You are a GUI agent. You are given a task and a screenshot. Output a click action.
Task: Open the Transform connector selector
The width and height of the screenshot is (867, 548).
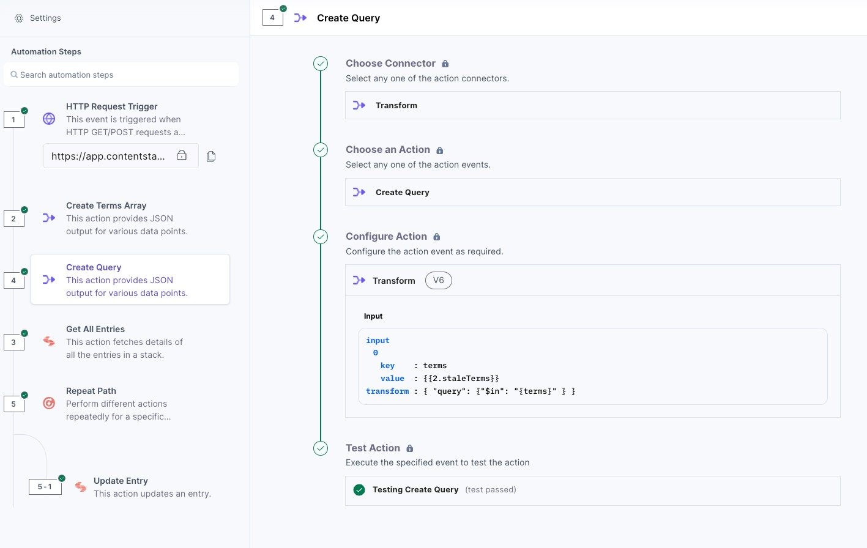tap(592, 105)
